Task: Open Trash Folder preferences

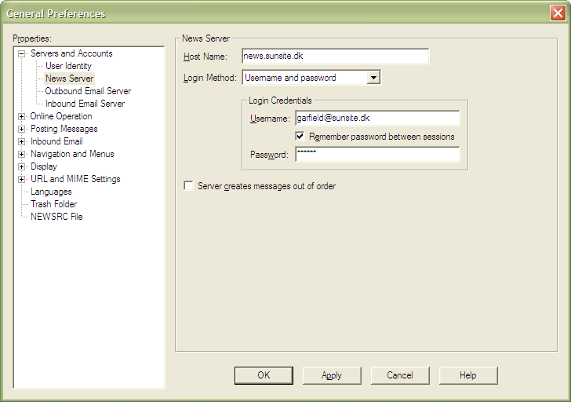Action: (53, 204)
